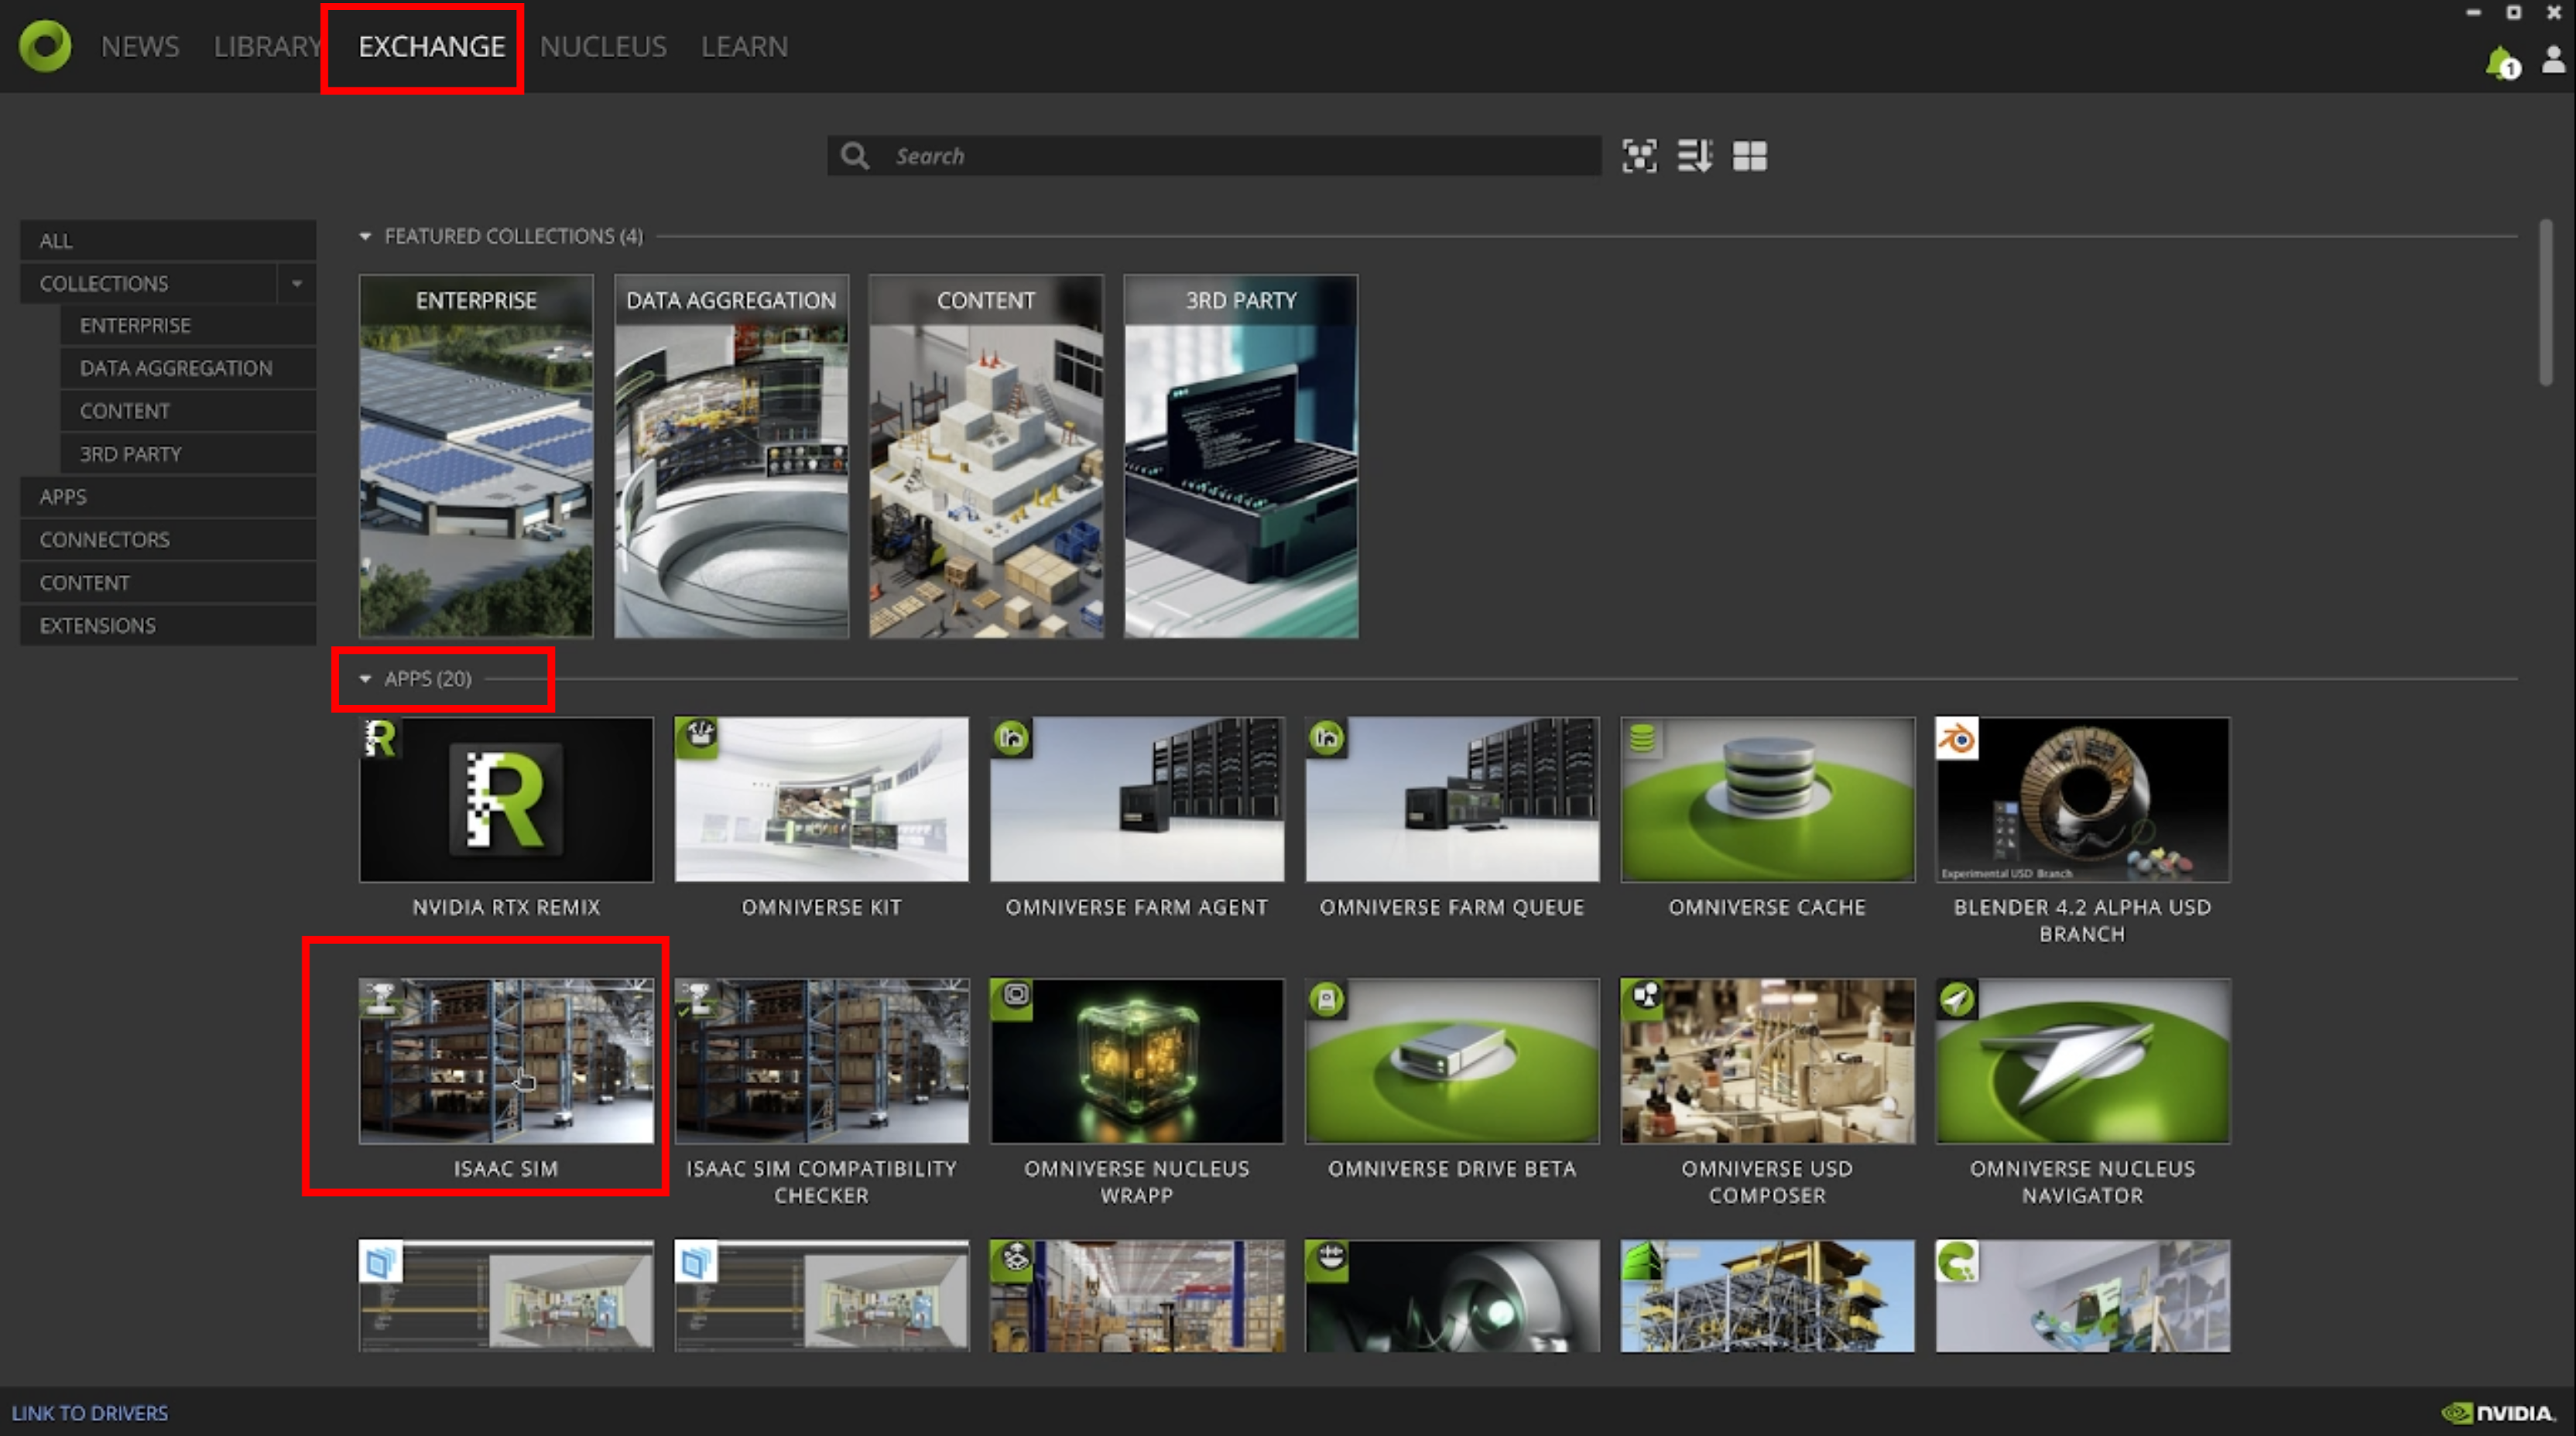The height and width of the screenshot is (1436, 2576).
Task: Select Extensions category in the sidebar
Action: [98, 626]
